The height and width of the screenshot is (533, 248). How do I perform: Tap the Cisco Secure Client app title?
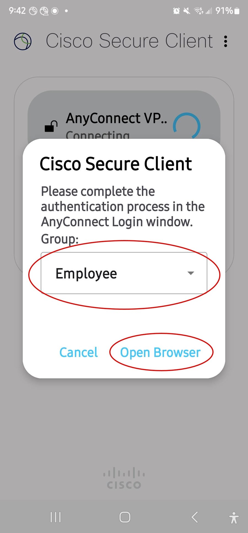coord(129,41)
